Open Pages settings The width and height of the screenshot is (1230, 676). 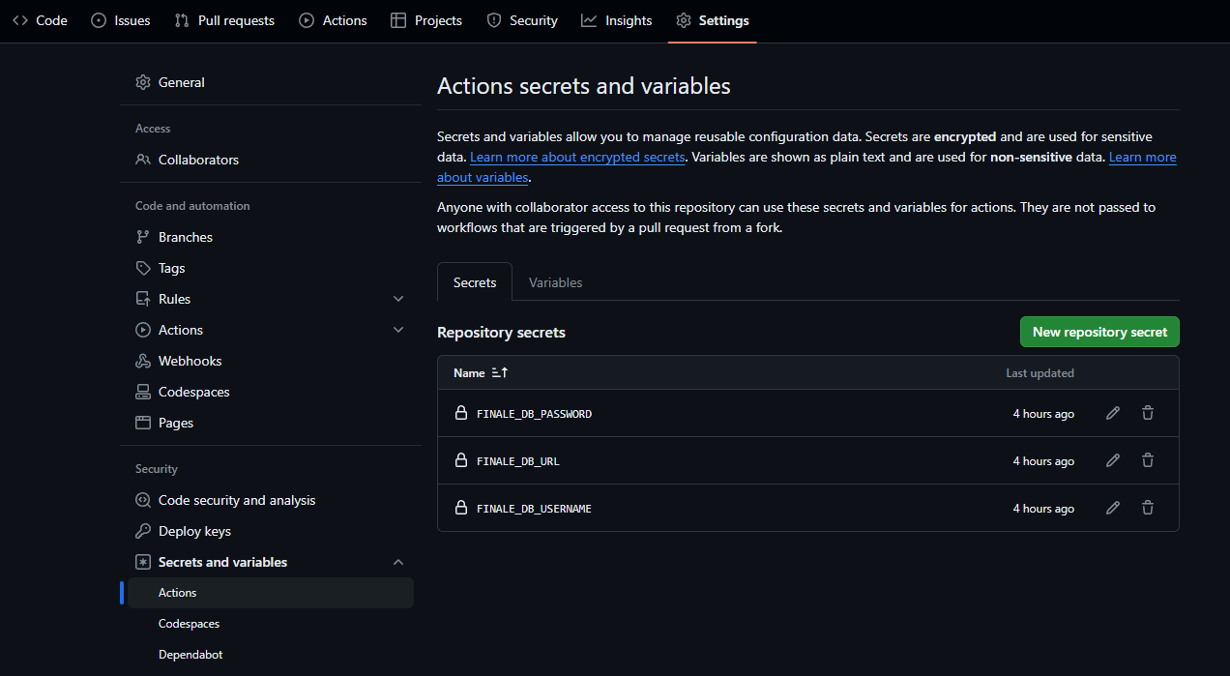click(271, 423)
